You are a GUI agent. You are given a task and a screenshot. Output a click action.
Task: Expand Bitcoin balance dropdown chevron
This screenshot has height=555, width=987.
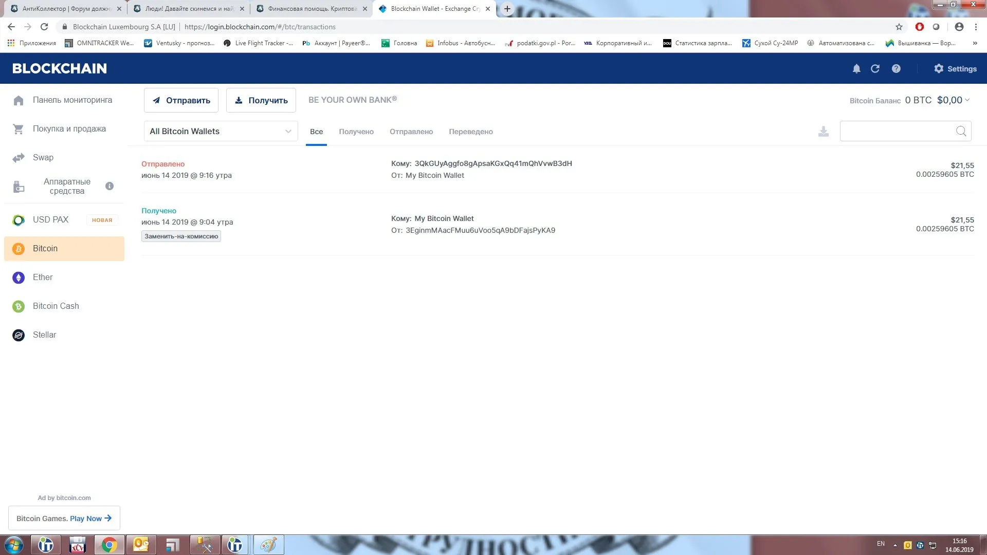click(967, 100)
